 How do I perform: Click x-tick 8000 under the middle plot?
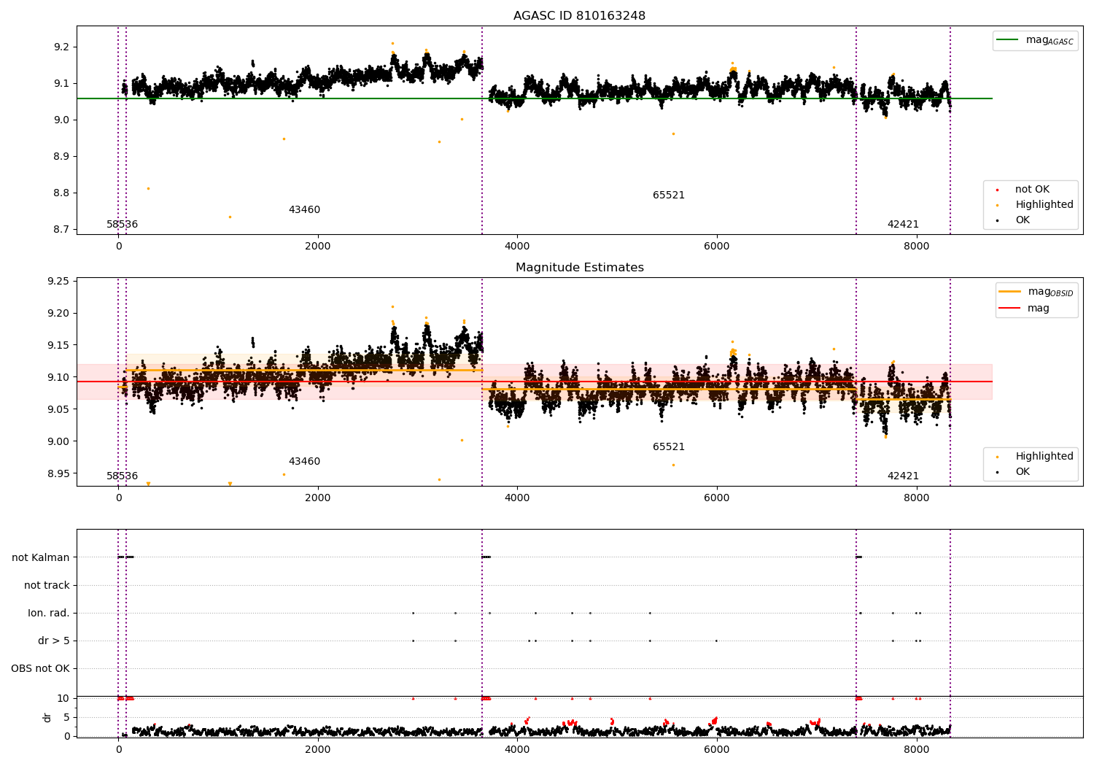[x=916, y=498]
